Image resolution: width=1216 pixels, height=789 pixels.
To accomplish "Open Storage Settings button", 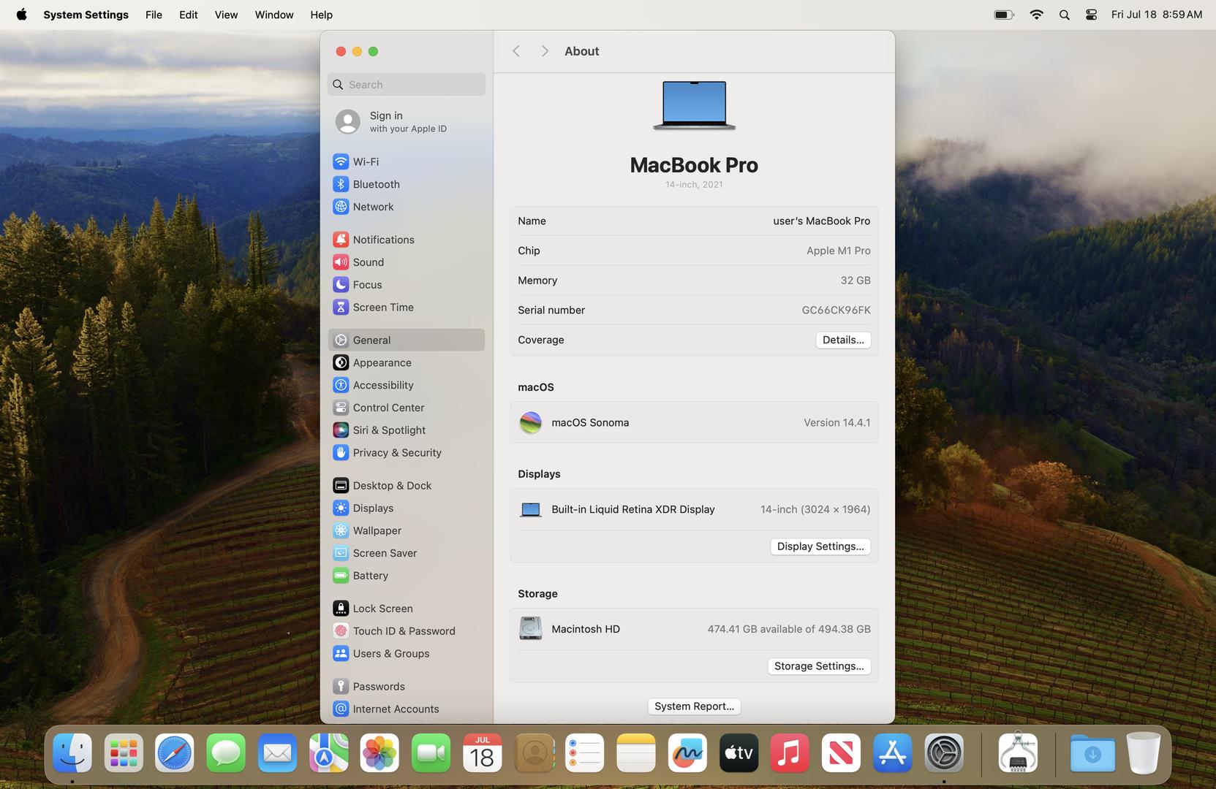I will coord(819,666).
